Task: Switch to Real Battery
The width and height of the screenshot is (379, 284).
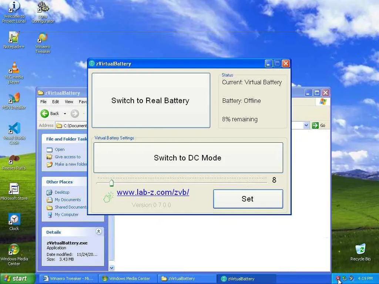Action: (x=151, y=101)
